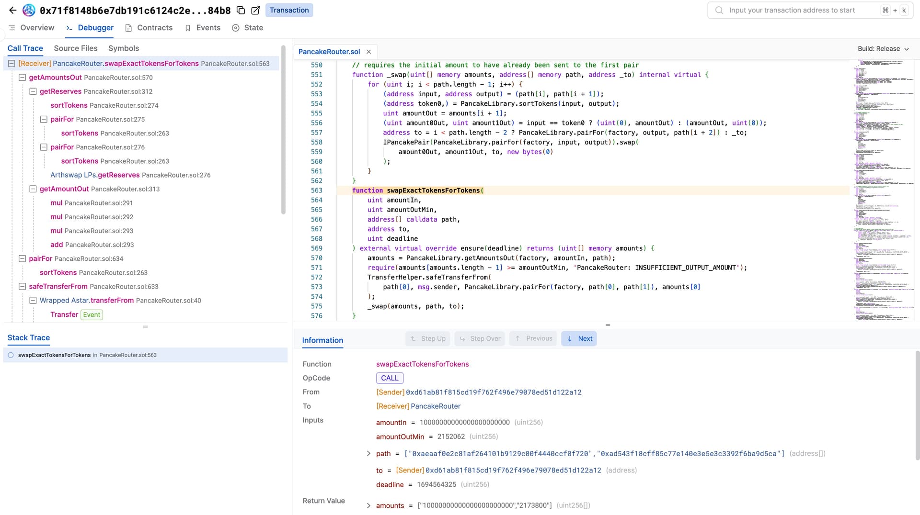Expand the path input array
The height and width of the screenshot is (515, 920).
click(368, 453)
